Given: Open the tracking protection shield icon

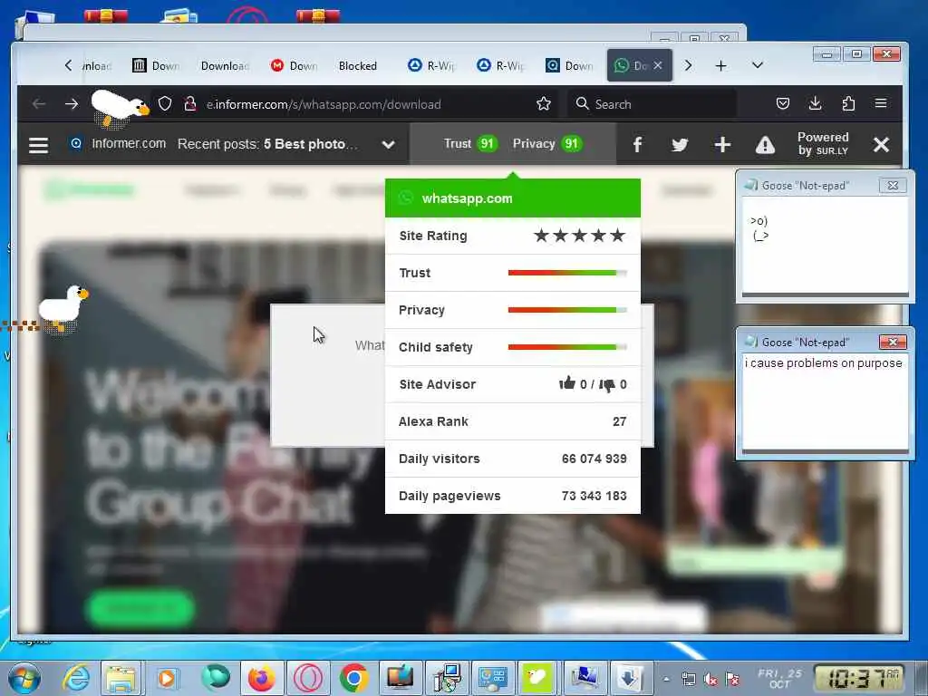Looking at the screenshot, I should coord(165,104).
